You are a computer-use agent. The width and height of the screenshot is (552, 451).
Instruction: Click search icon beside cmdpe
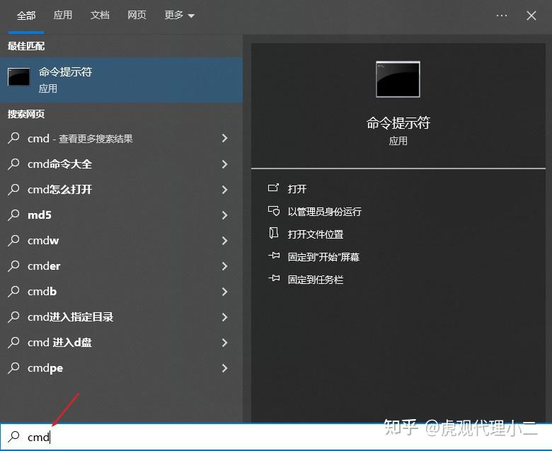point(13,367)
